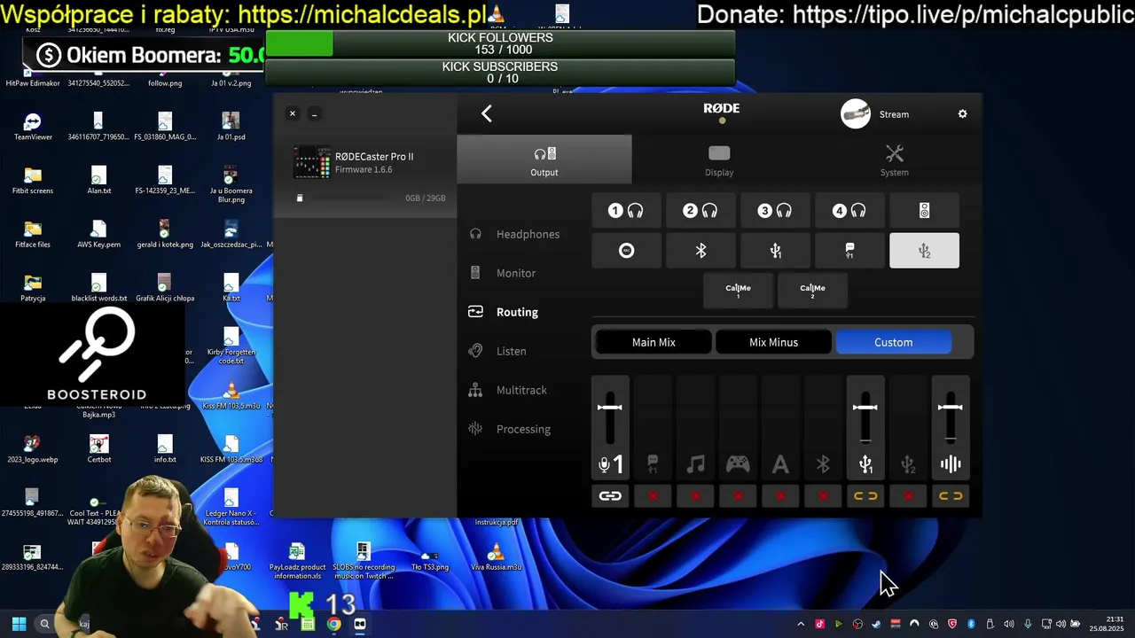Toggle red X under USB chat channel
The width and height of the screenshot is (1135, 638).
(x=653, y=496)
